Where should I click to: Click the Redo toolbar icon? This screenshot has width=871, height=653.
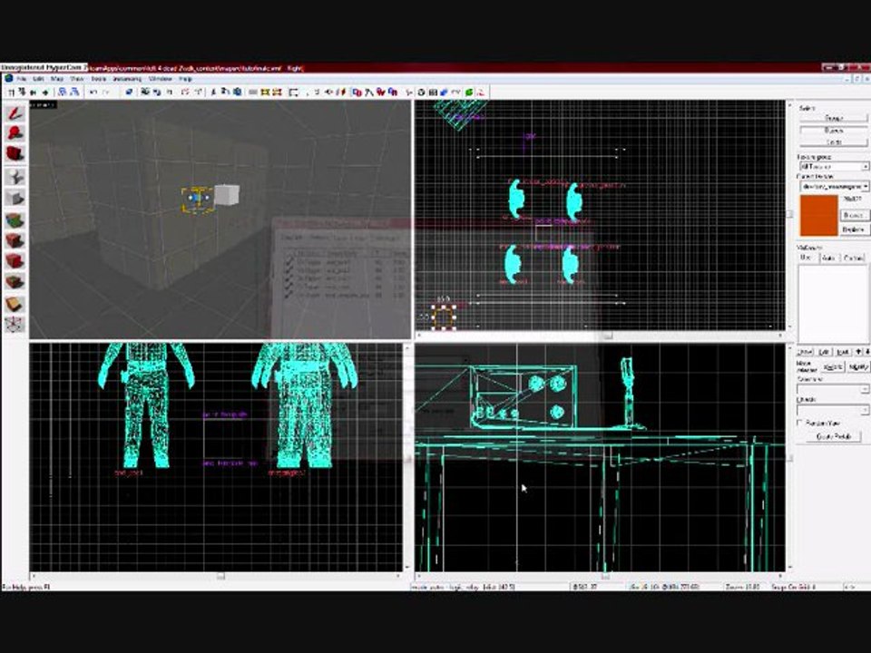[105, 93]
